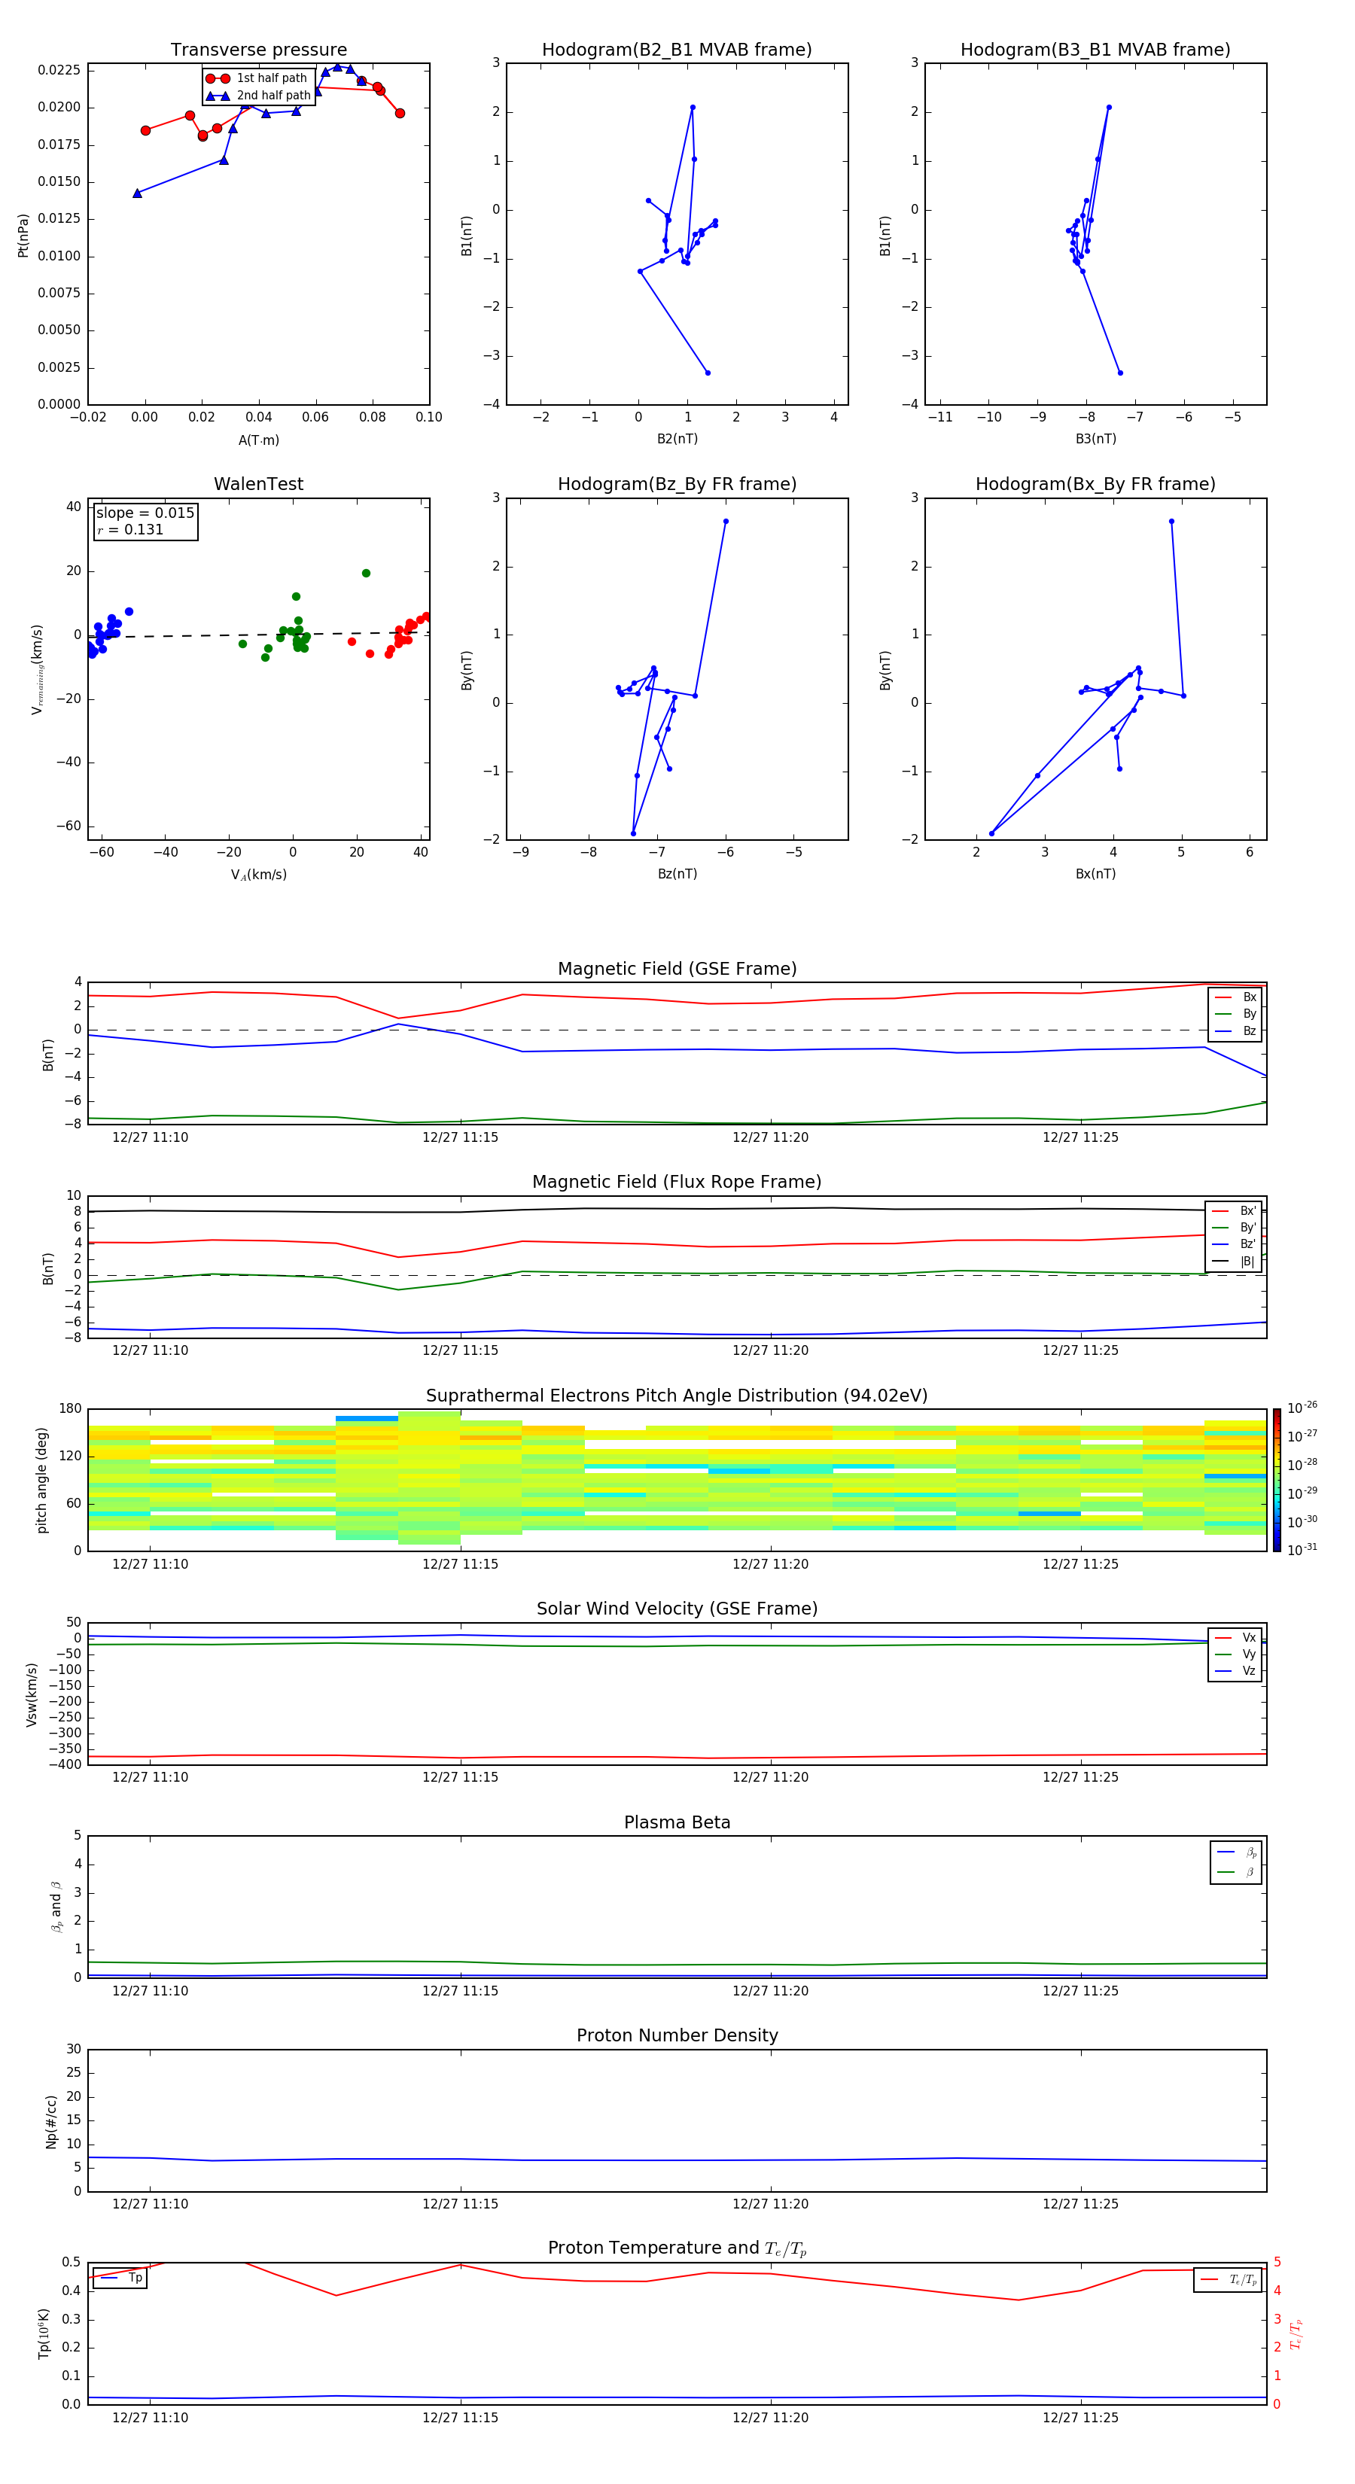The height and width of the screenshot is (2484, 1355).
Task: Click the 'WalenTest' plot title
Action: pyautogui.click(x=258, y=484)
